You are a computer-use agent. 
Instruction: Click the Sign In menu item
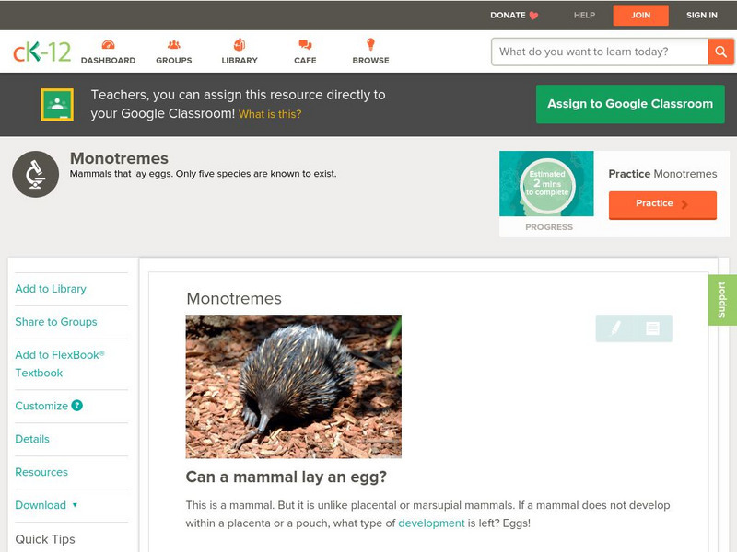[x=701, y=16]
